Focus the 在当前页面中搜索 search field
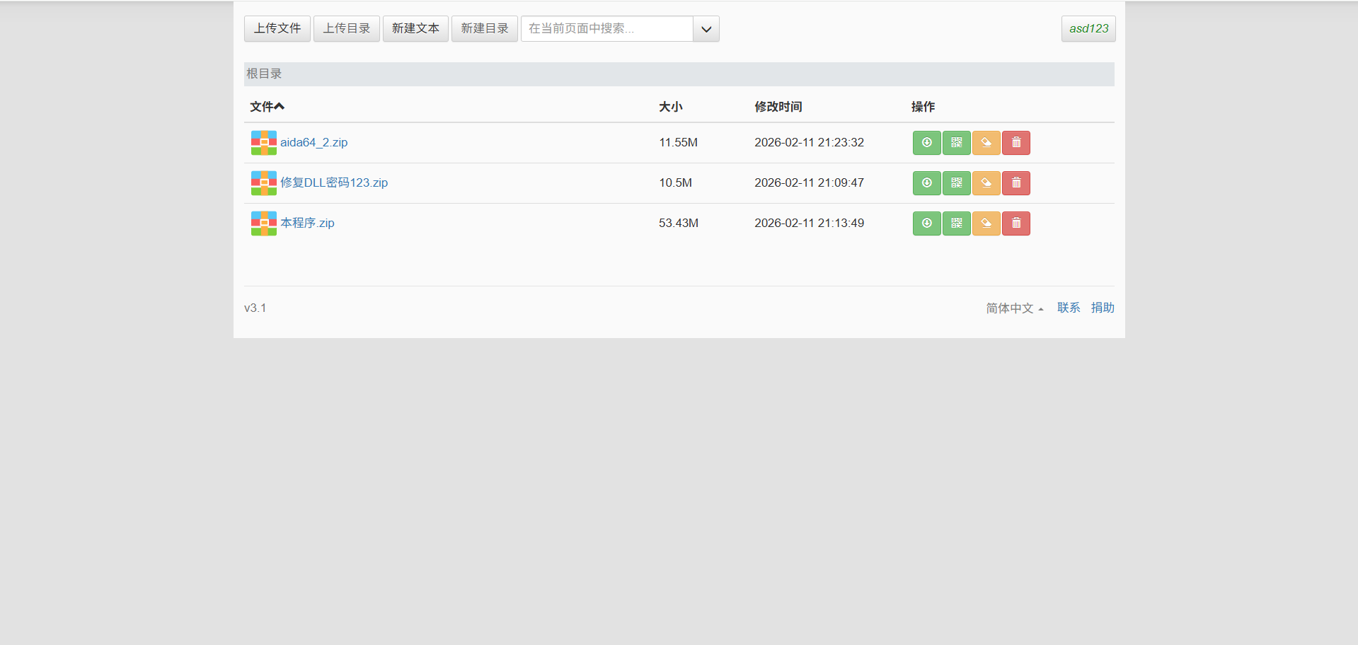 coord(606,29)
